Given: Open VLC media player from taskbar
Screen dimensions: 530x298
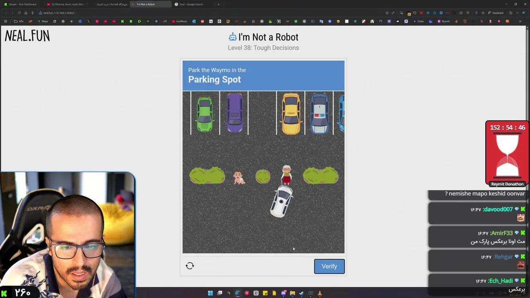Looking at the screenshot, I should (320, 293).
